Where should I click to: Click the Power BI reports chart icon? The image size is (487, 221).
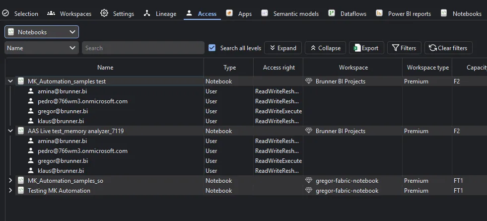379,13
